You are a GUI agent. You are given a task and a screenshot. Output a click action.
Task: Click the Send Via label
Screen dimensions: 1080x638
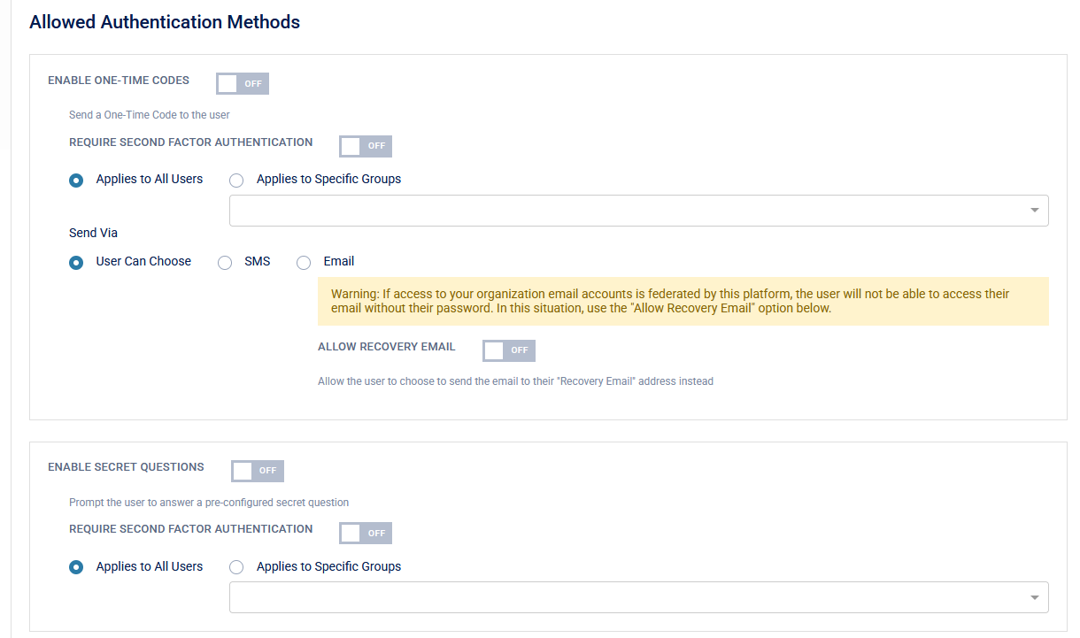(x=93, y=233)
